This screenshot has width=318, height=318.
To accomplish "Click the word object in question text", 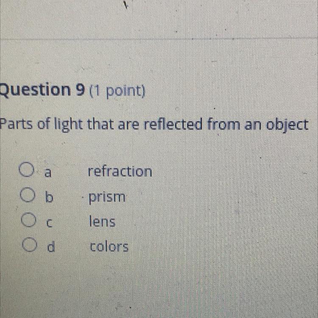I will tap(287, 126).
